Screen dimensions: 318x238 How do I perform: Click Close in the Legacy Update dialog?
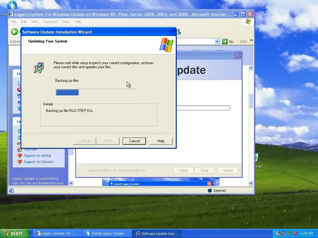204,170
